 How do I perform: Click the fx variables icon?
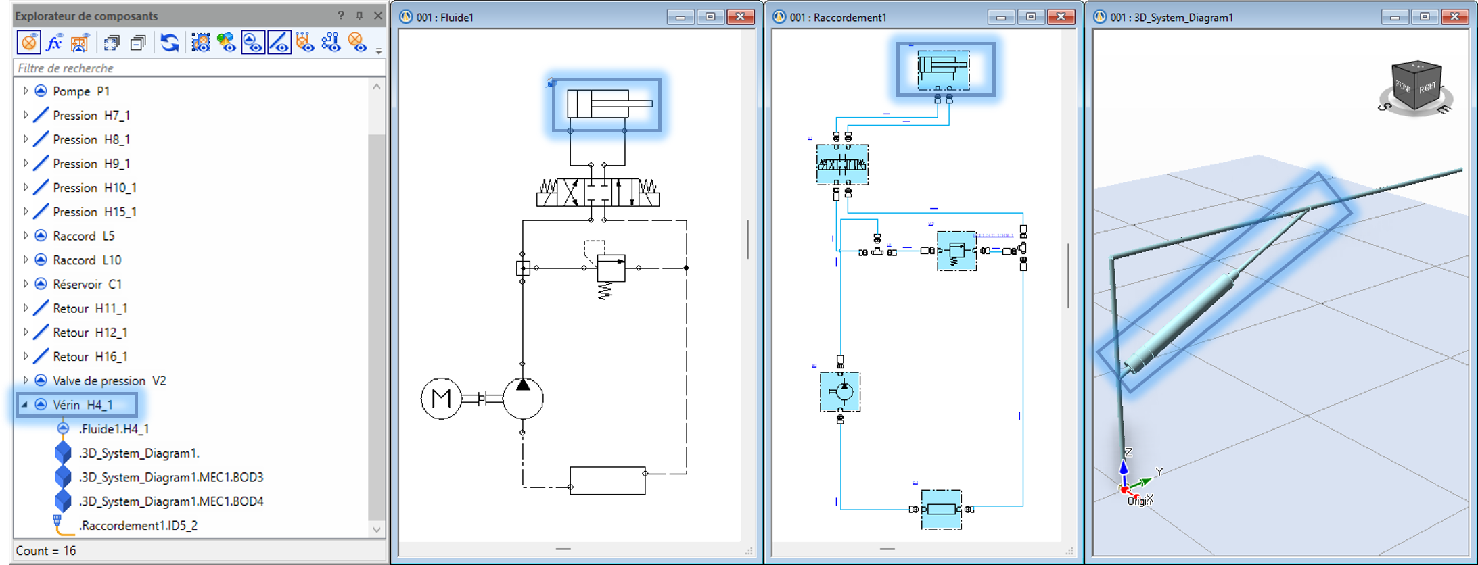click(54, 43)
